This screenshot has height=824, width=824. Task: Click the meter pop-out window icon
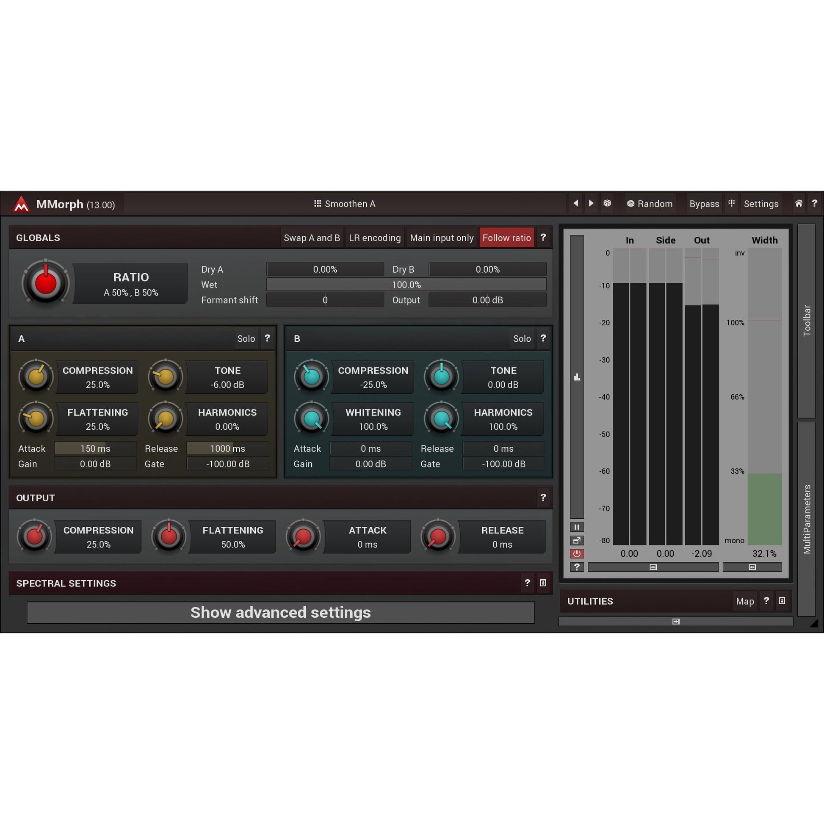tap(577, 540)
